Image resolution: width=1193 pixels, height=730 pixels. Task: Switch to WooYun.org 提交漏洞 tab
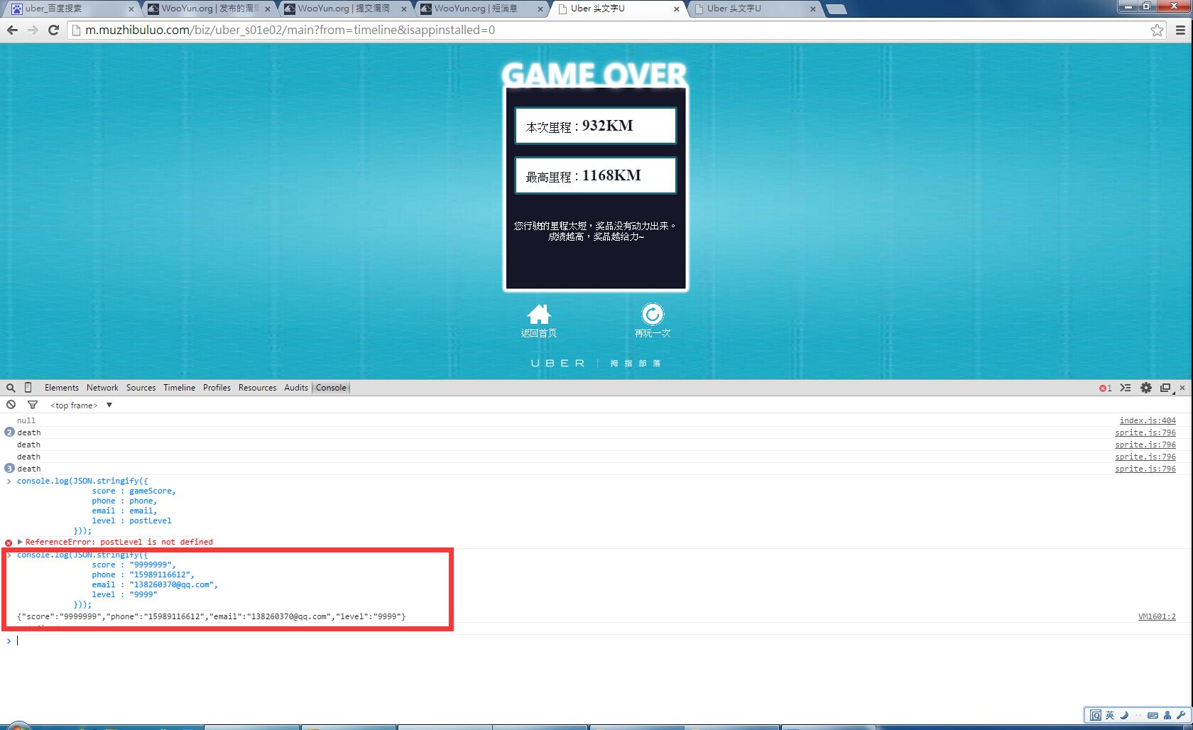[x=345, y=9]
